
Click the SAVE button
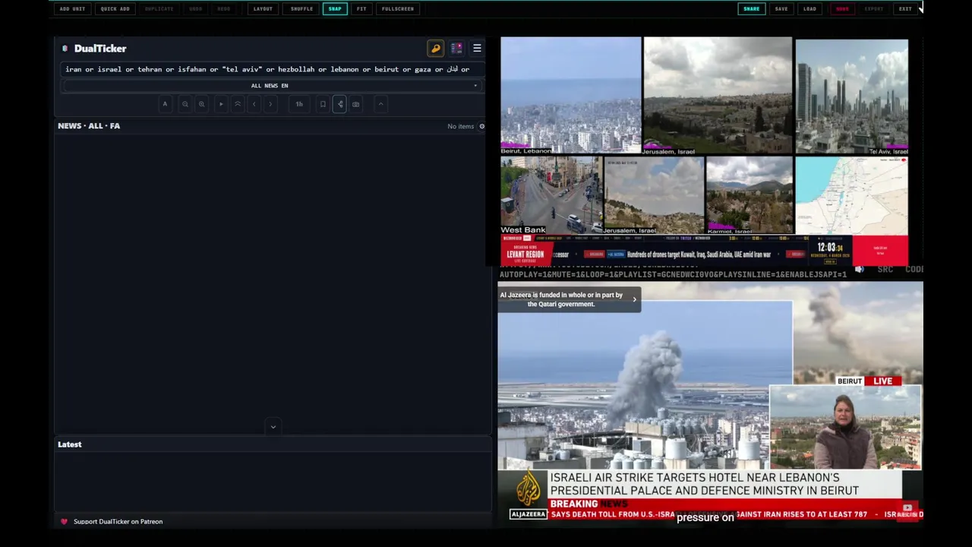click(x=781, y=9)
